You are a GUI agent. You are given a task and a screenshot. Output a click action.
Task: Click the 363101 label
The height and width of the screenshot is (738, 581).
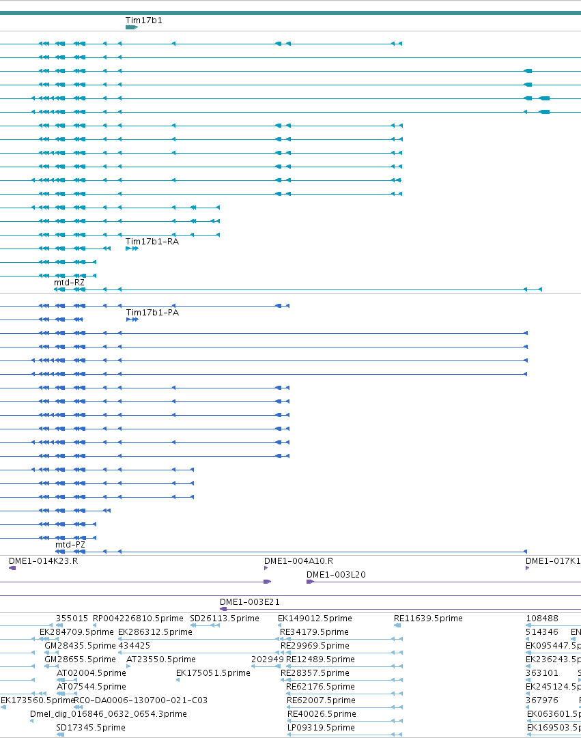pos(542,673)
